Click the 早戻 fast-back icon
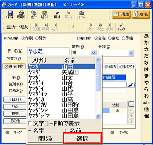The width and height of the screenshot is (153, 145). point(46,27)
